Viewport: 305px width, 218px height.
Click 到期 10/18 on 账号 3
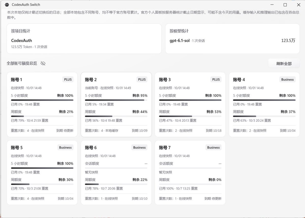click(x=214, y=131)
